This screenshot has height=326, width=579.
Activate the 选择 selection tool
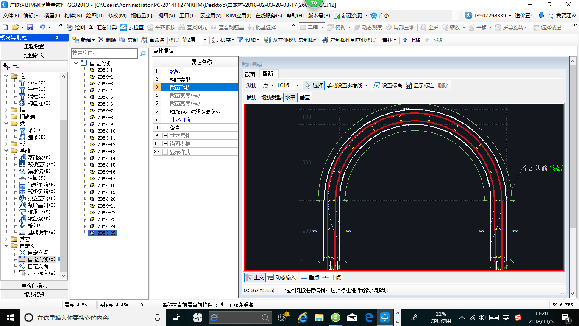[x=314, y=85]
